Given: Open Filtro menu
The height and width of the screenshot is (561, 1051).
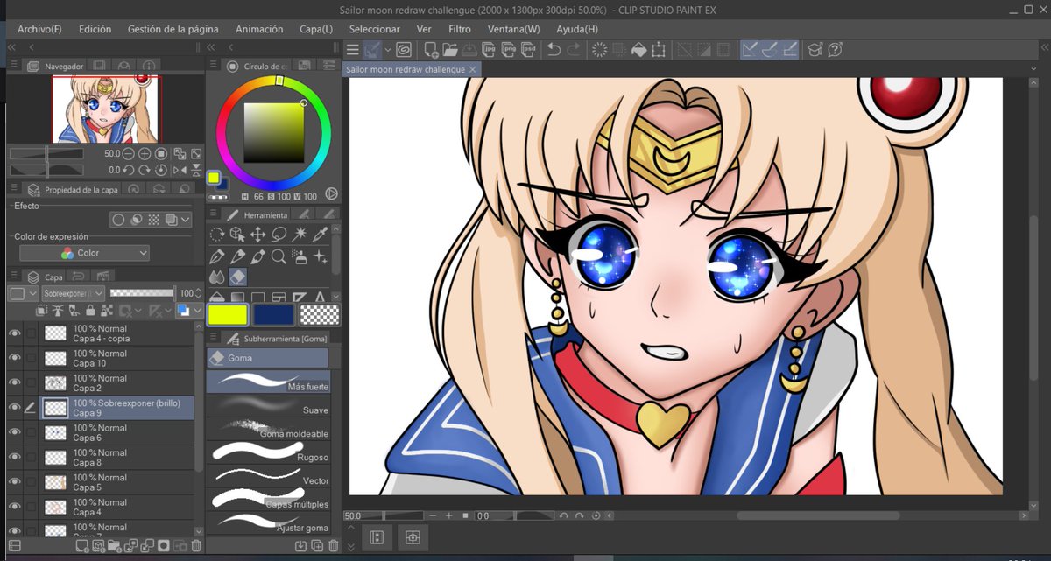Looking at the screenshot, I should tap(459, 29).
